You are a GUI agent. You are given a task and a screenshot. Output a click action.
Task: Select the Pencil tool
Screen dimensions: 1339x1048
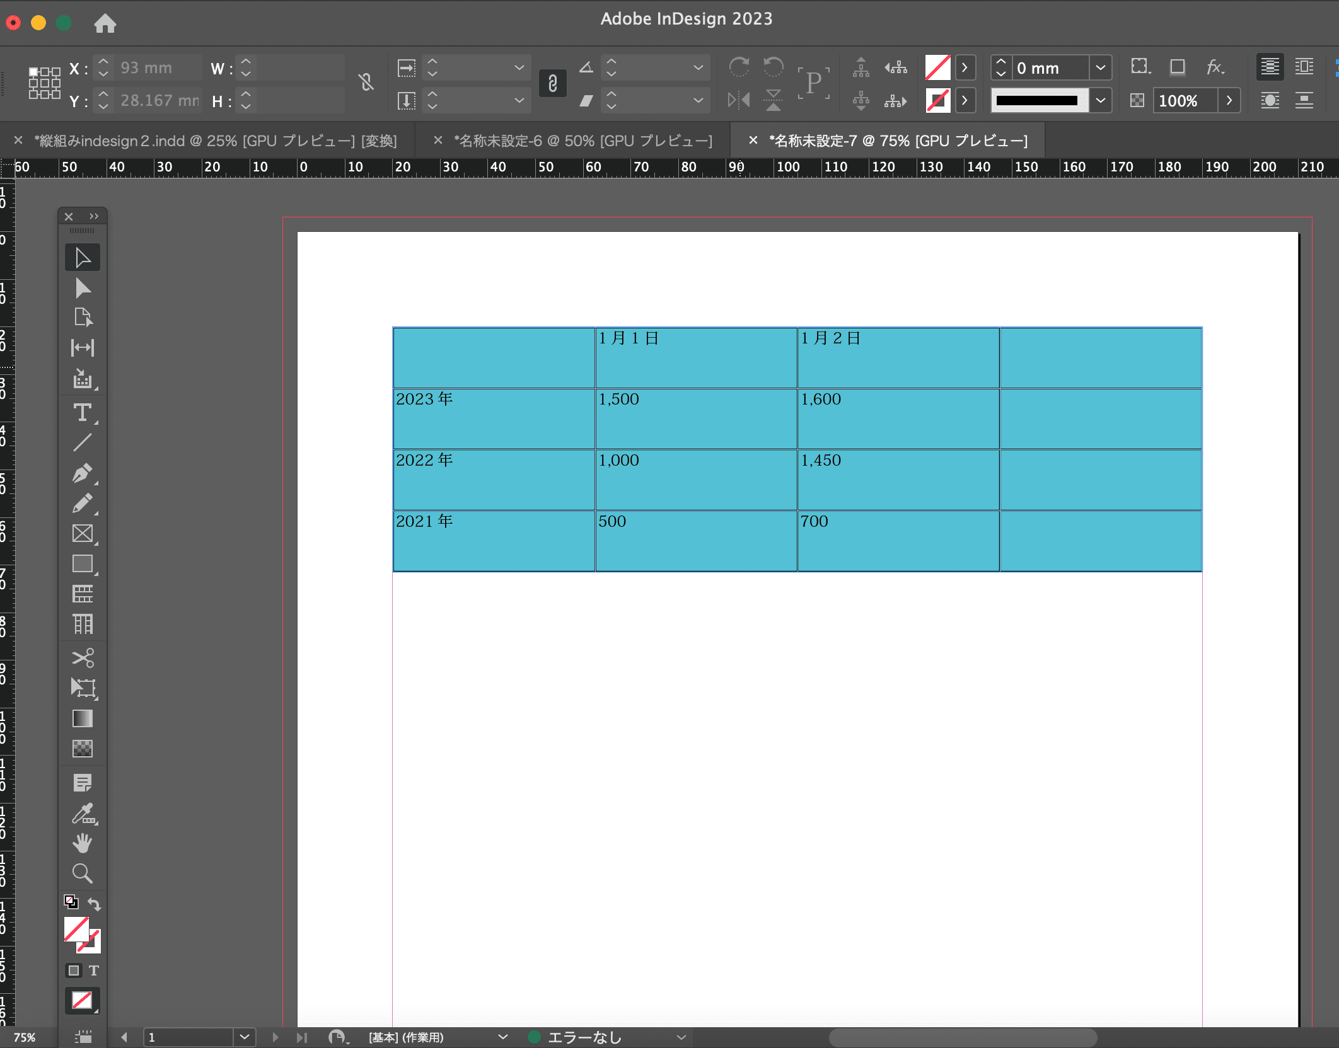(x=83, y=503)
